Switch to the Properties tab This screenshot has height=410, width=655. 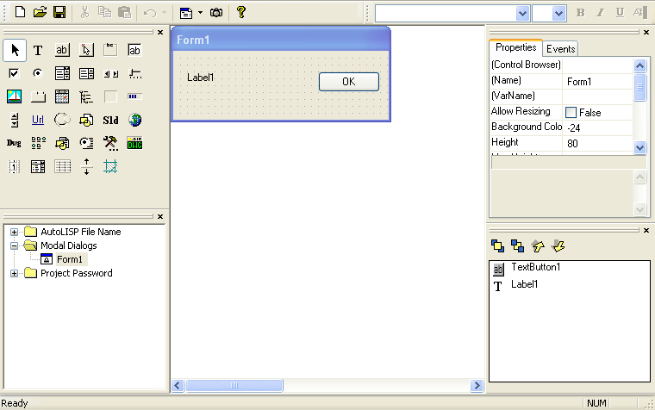[516, 47]
